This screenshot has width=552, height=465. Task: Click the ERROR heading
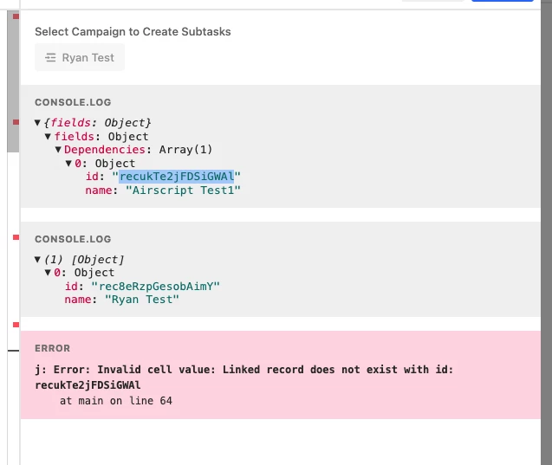53,348
